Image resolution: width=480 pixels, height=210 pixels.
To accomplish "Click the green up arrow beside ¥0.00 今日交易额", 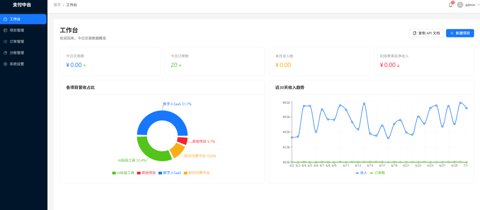I will pyautogui.click(x=84, y=65).
